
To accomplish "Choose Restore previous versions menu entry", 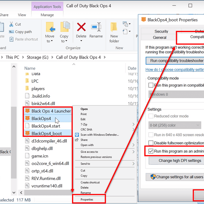I will tap(96, 157).
